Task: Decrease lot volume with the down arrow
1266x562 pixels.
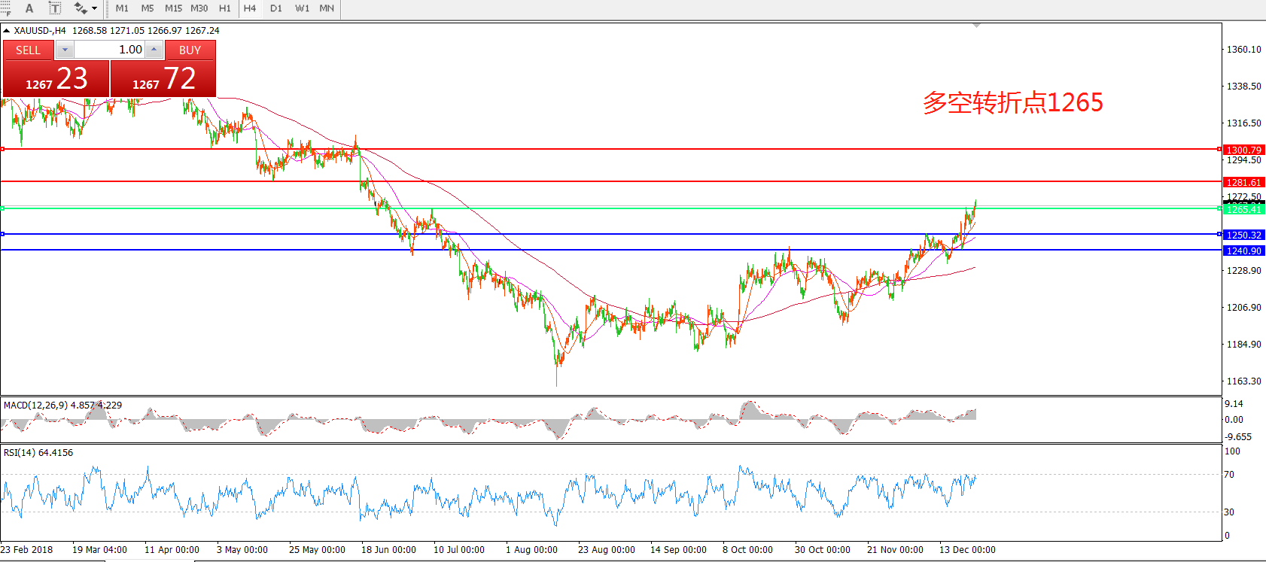Action: tap(65, 50)
